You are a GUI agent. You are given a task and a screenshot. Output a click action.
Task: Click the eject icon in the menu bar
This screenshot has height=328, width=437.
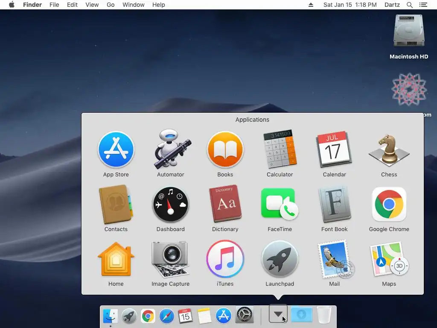click(x=311, y=5)
